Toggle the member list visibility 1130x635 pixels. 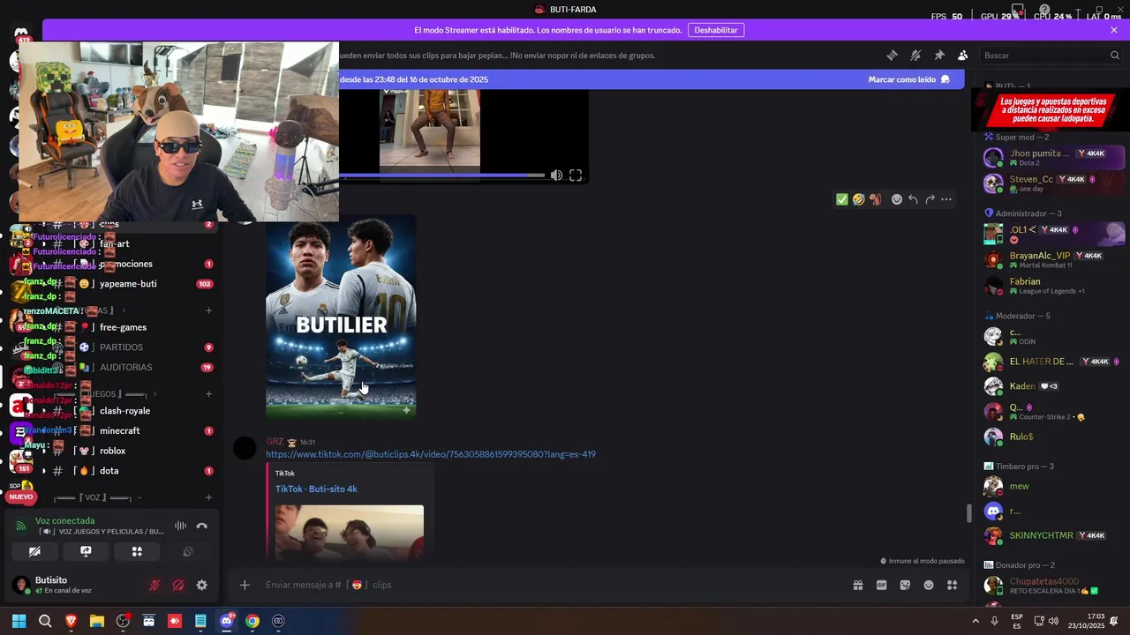click(x=963, y=55)
